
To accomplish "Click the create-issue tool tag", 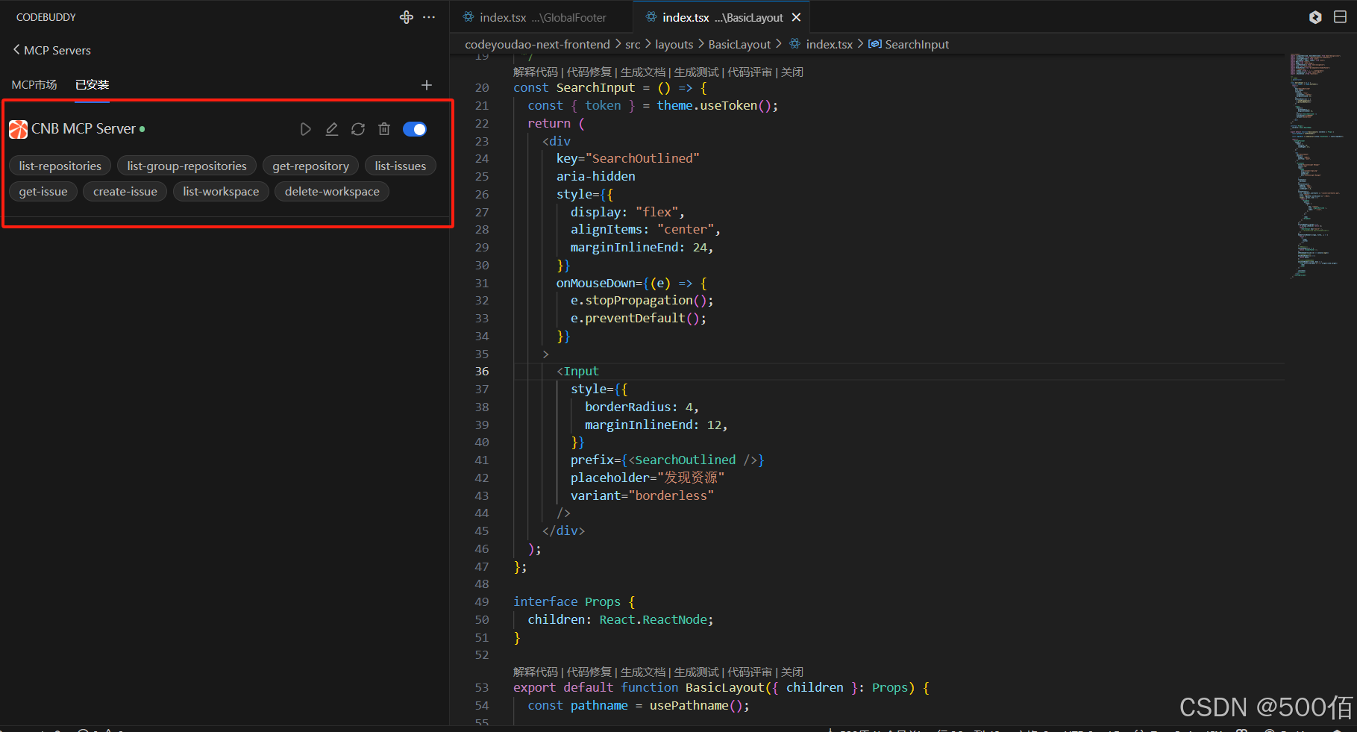I will [125, 191].
